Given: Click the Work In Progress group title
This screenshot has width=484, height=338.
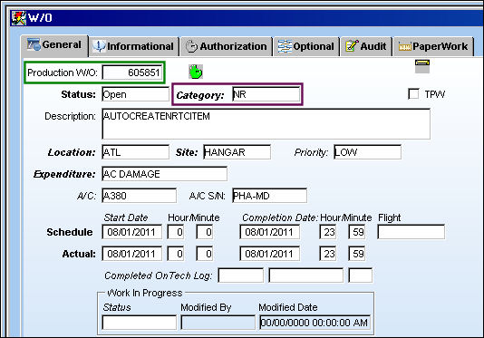Looking at the screenshot, I should pos(145,293).
